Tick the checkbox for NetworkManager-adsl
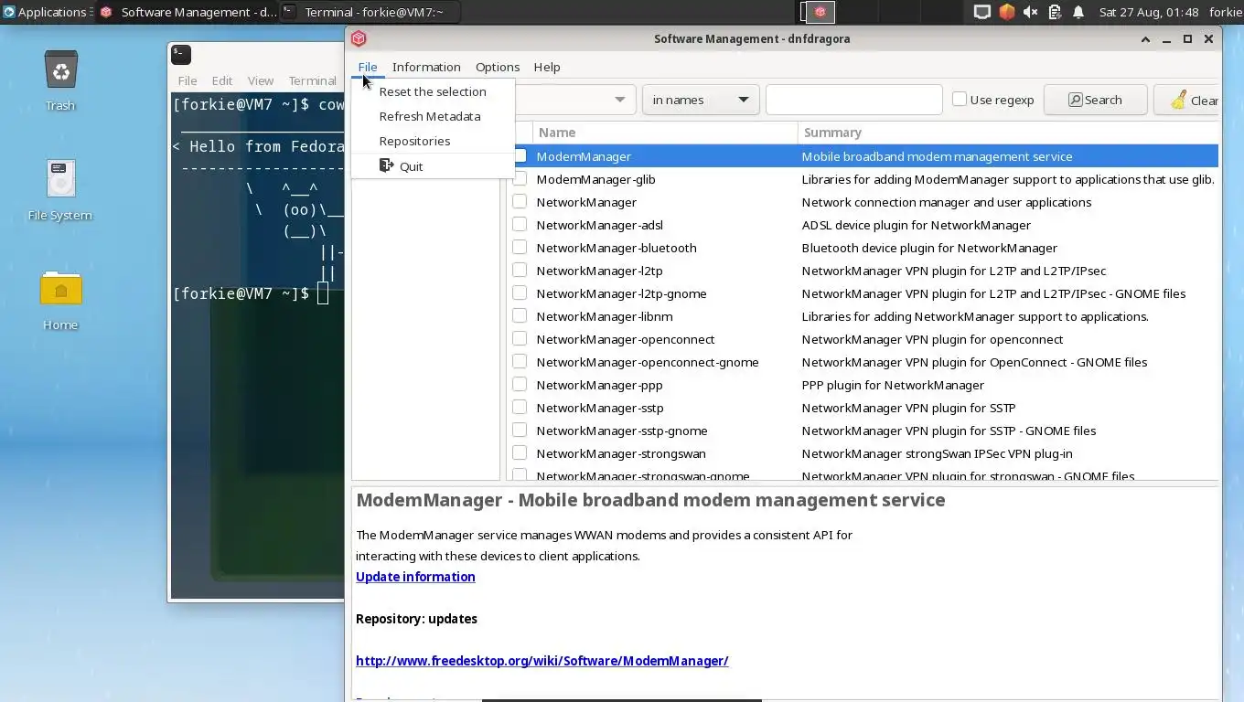The width and height of the screenshot is (1244, 702). [520, 224]
